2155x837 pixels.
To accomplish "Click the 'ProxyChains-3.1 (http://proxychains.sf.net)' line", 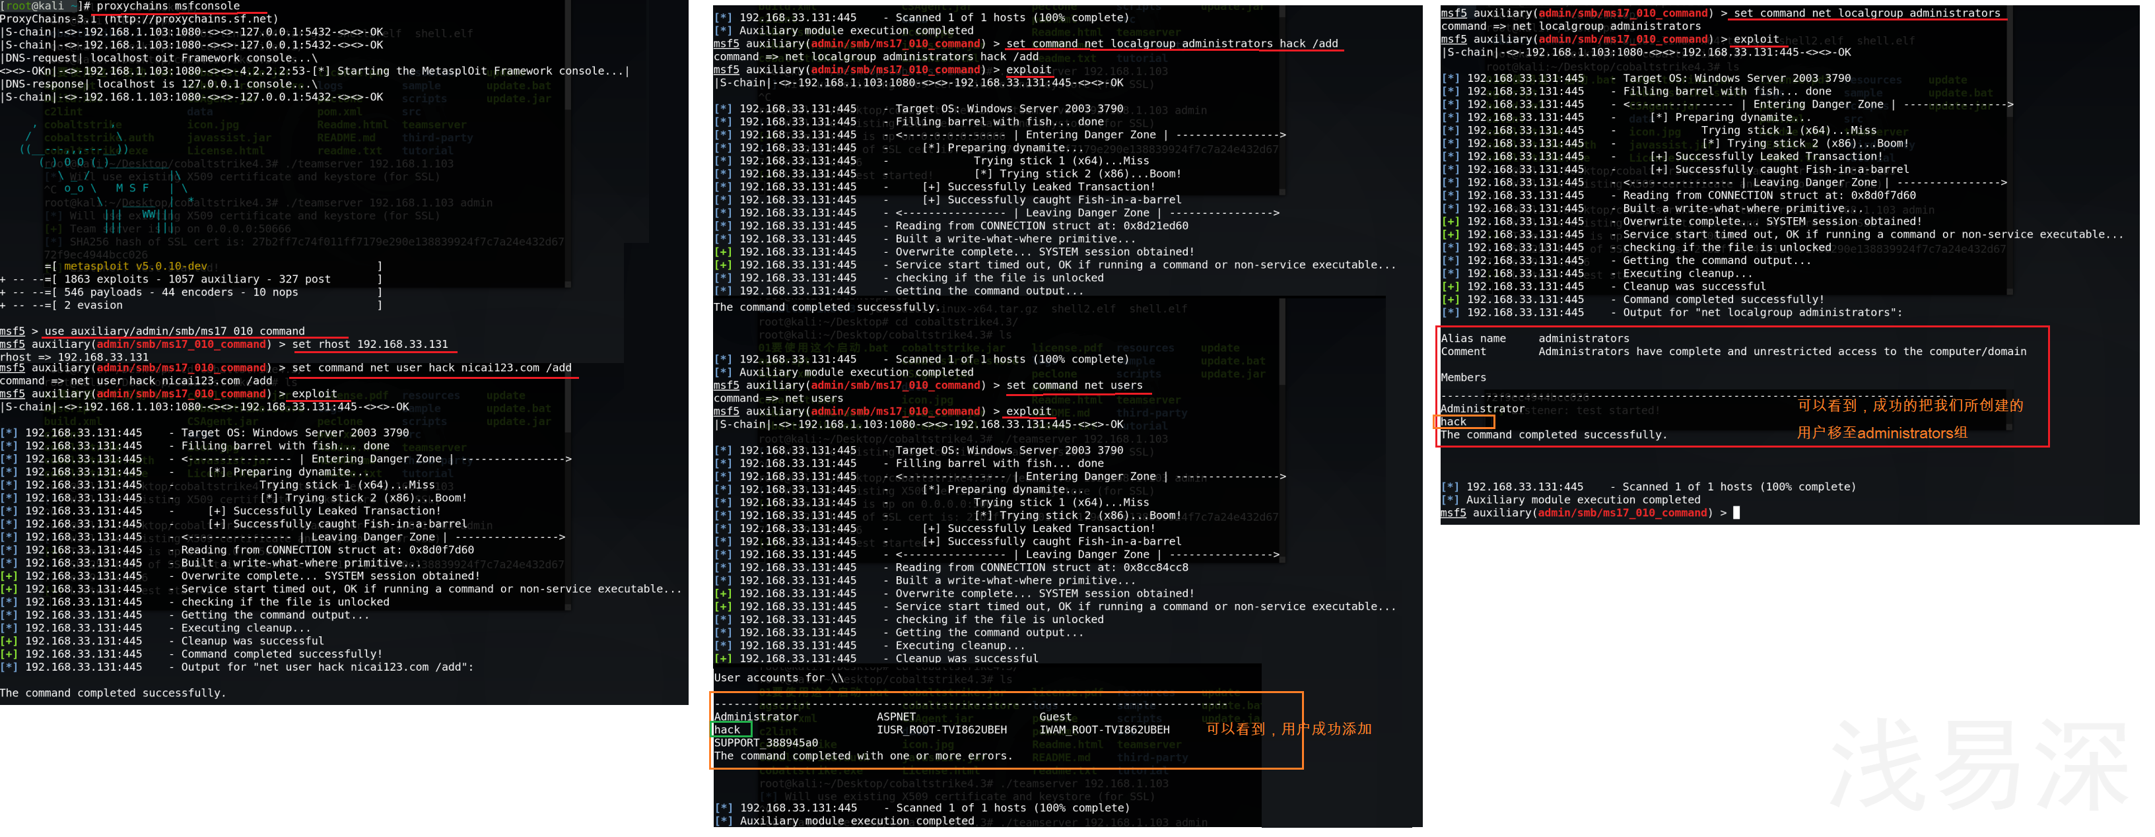I will click(139, 18).
